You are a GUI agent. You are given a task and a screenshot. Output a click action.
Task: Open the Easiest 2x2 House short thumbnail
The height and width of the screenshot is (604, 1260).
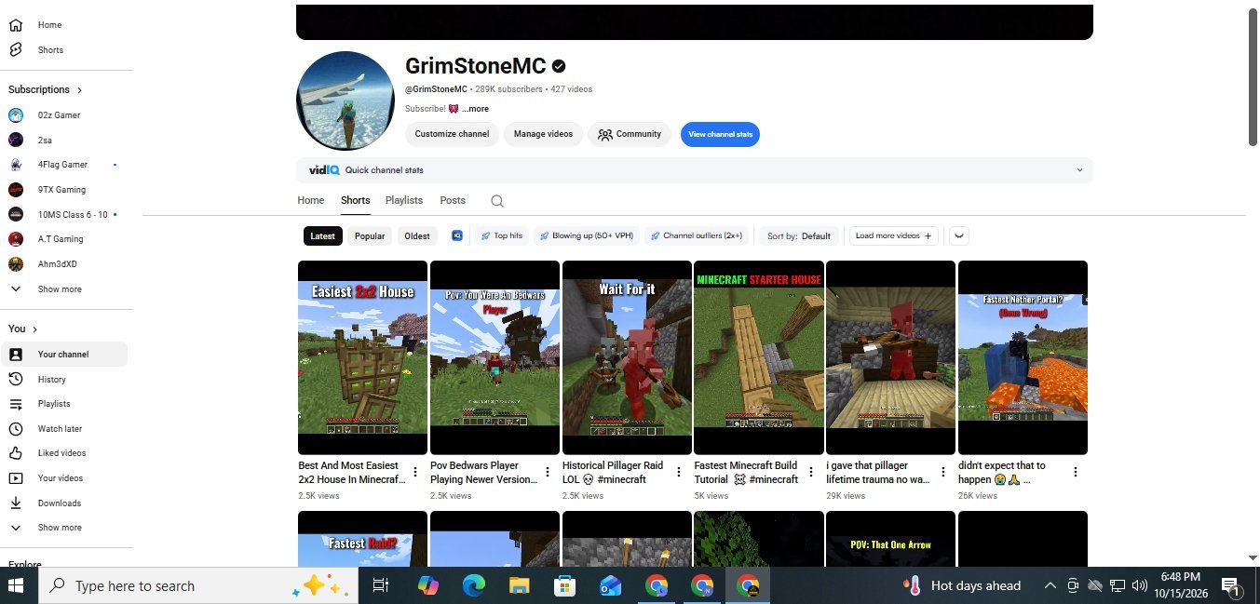click(362, 358)
